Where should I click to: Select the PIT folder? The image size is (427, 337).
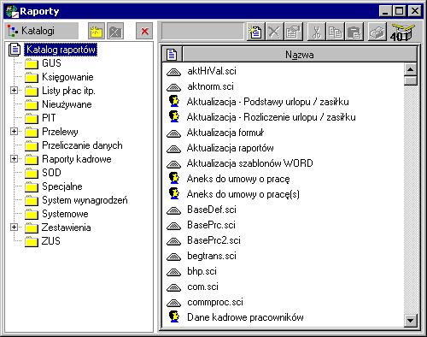(x=49, y=118)
